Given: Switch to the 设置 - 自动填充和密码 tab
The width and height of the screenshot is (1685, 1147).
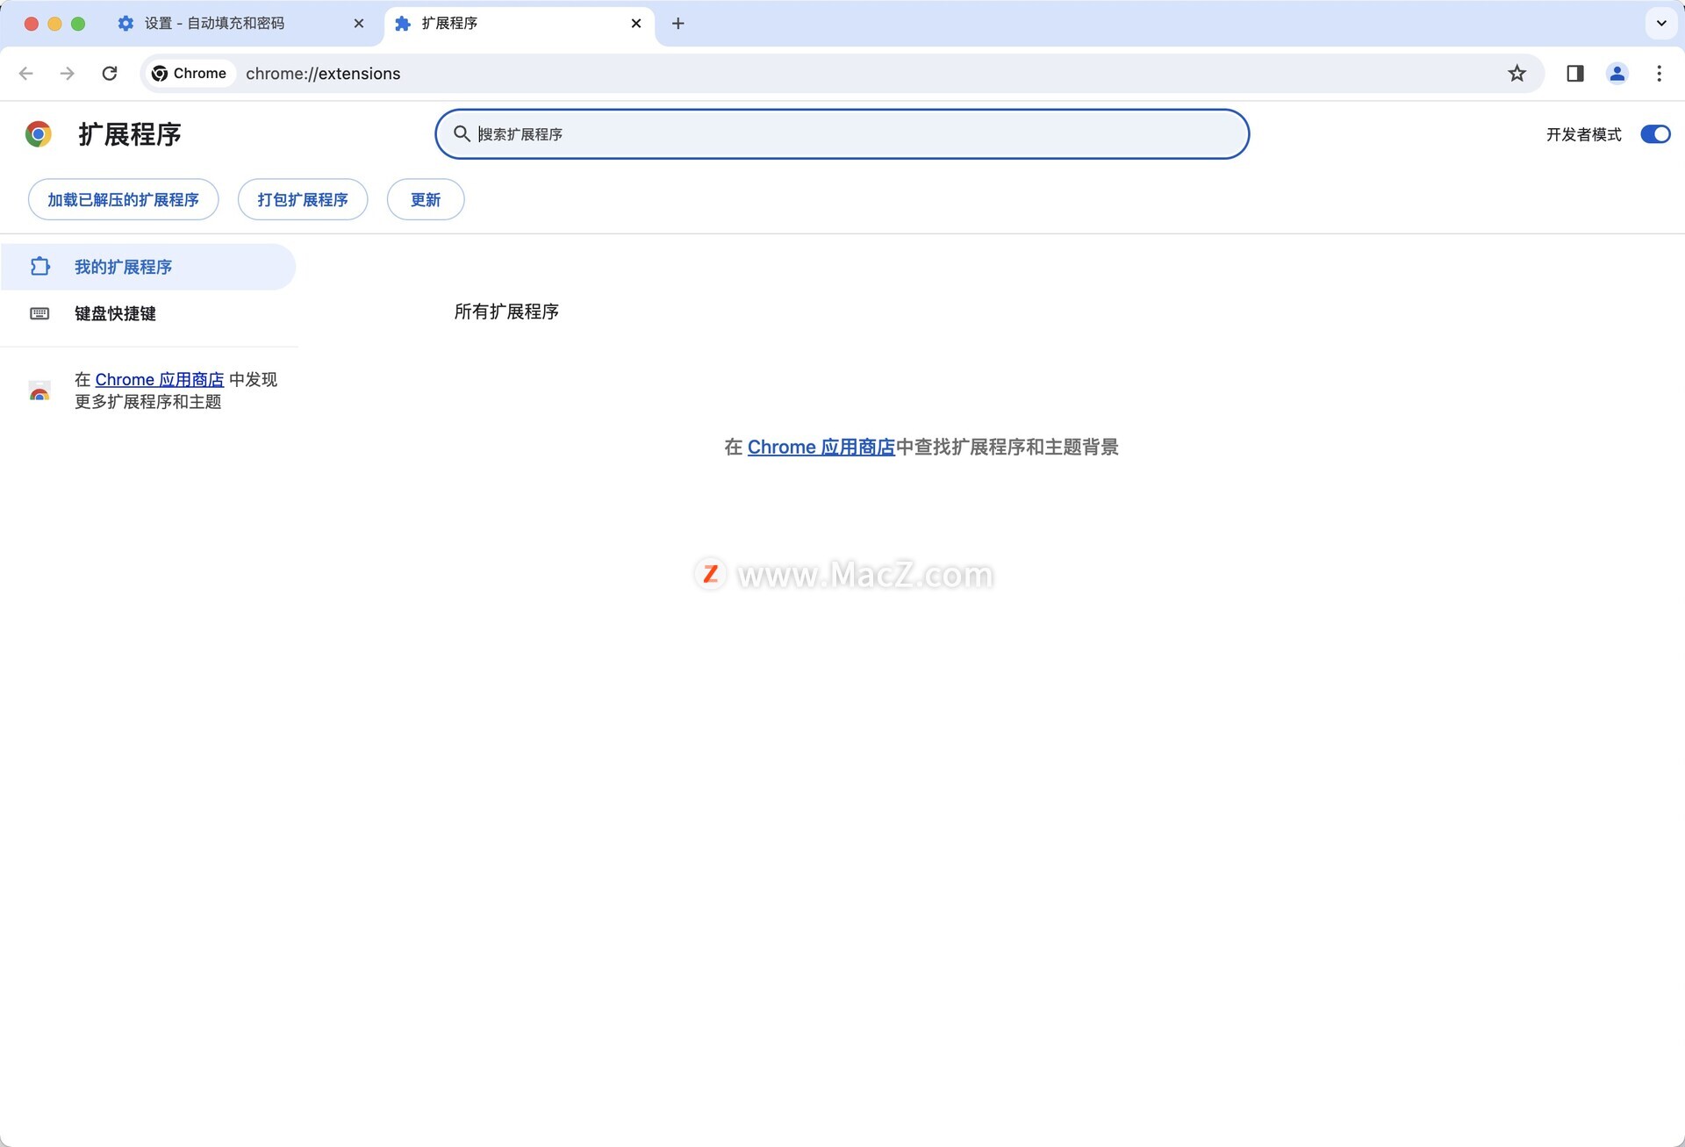Looking at the screenshot, I should (x=240, y=24).
